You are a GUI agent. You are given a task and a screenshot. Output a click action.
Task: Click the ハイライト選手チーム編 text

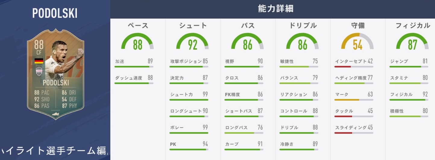(x=54, y=151)
